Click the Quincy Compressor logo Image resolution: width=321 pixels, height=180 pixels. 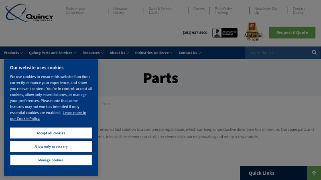click(x=29, y=13)
